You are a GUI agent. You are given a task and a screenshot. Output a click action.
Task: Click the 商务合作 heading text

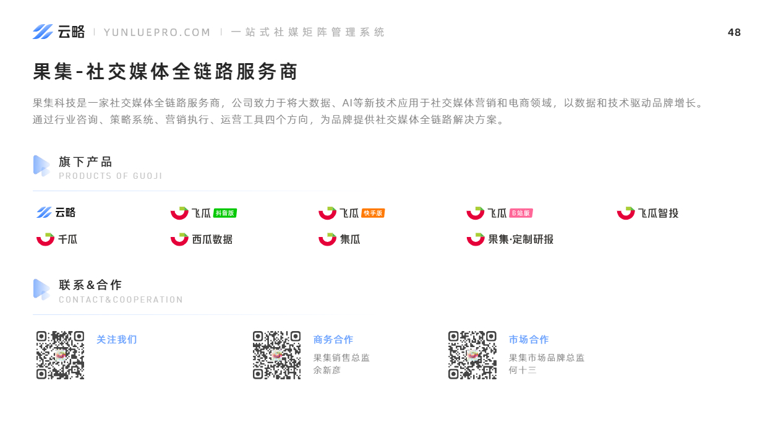point(333,340)
